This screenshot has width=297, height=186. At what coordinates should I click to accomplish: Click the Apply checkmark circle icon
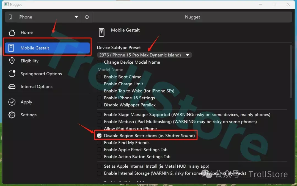click(12, 102)
